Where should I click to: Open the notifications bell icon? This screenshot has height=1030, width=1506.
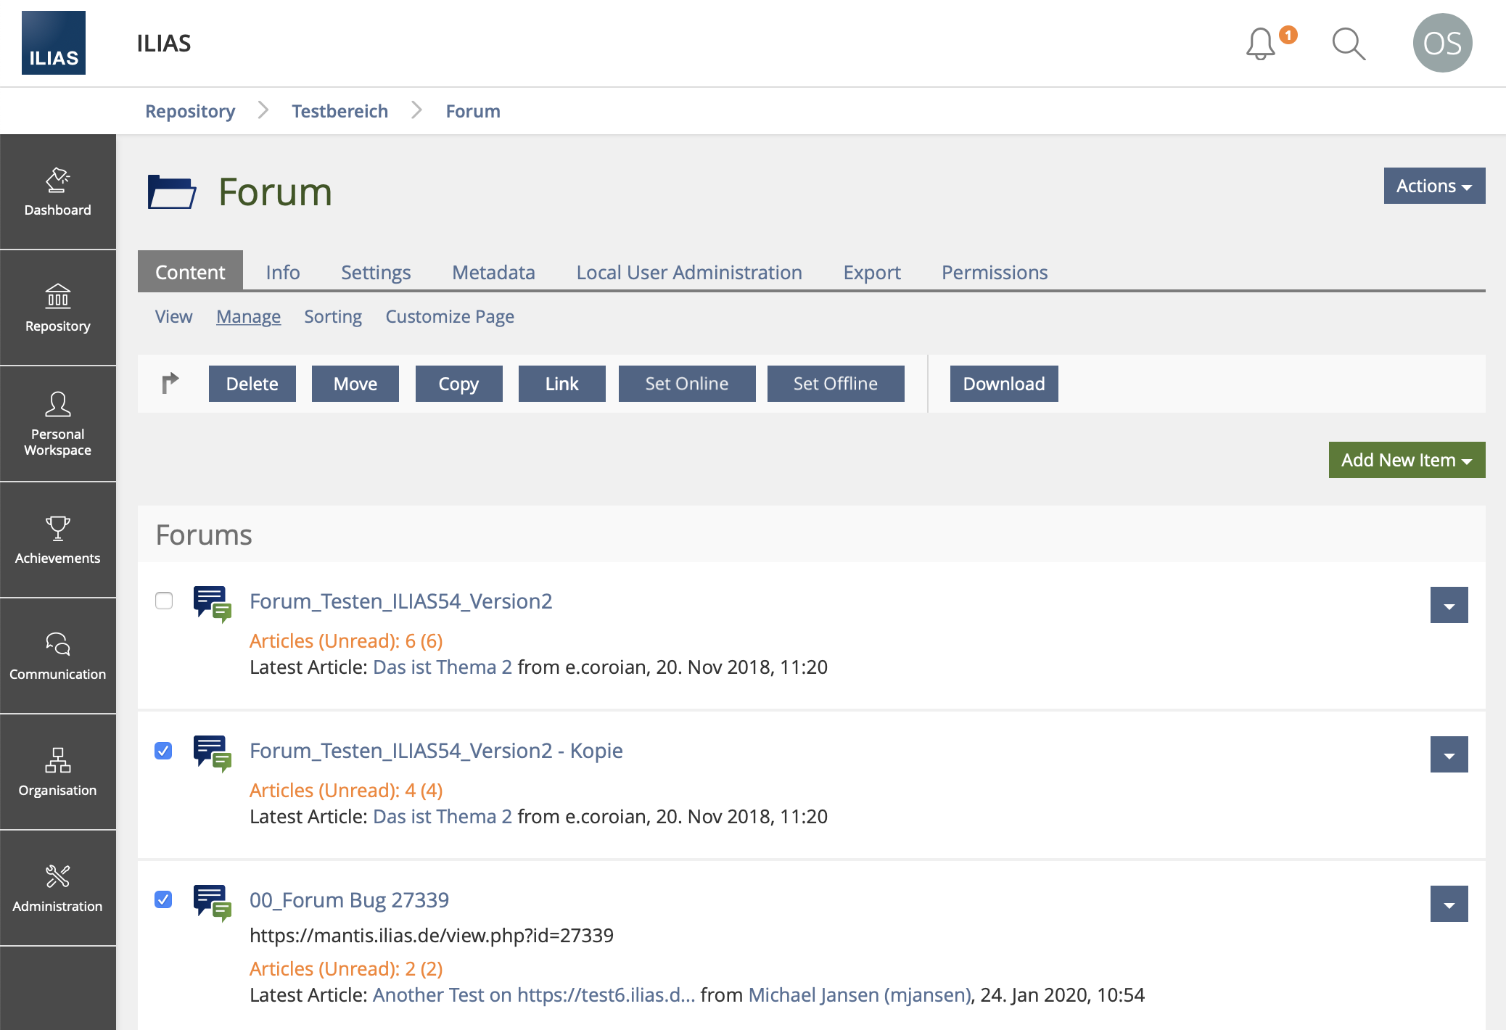click(1261, 44)
